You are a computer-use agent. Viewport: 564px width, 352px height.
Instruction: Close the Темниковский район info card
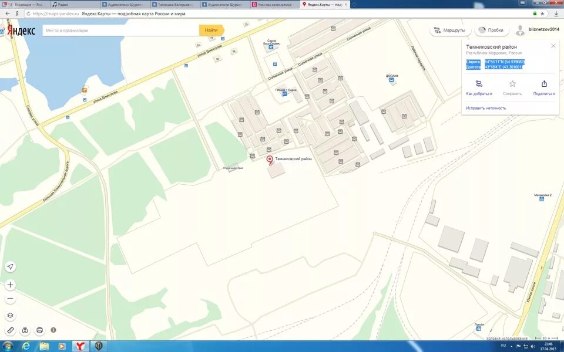[x=553, y=46]
